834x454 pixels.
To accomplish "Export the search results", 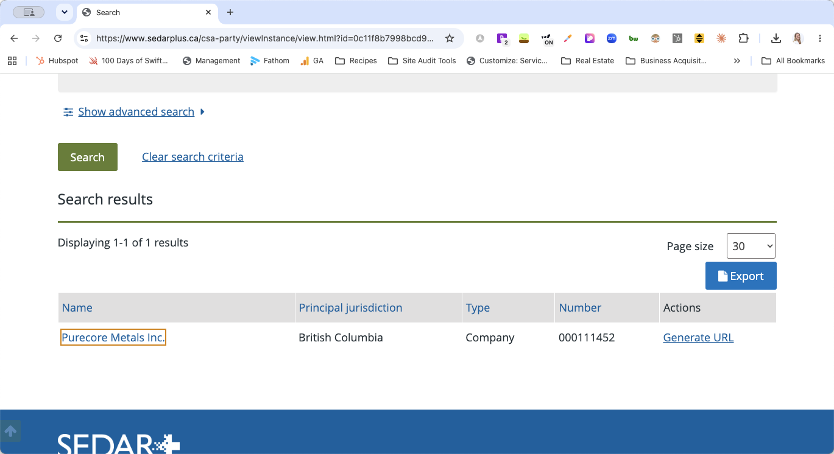I will tap(741, 276).
